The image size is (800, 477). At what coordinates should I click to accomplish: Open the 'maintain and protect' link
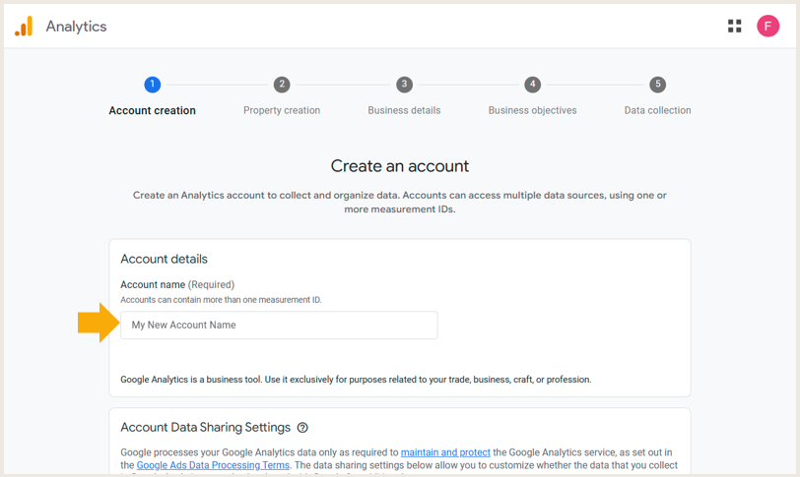tap(445, 452)
